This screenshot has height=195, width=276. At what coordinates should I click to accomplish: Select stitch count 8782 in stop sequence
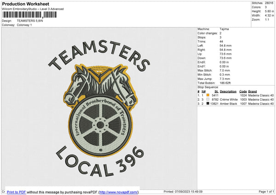tap(215, 100)
